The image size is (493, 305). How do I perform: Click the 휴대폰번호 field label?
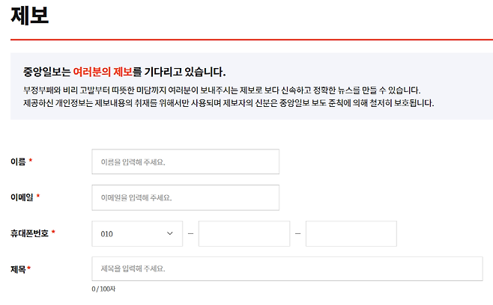29,233
